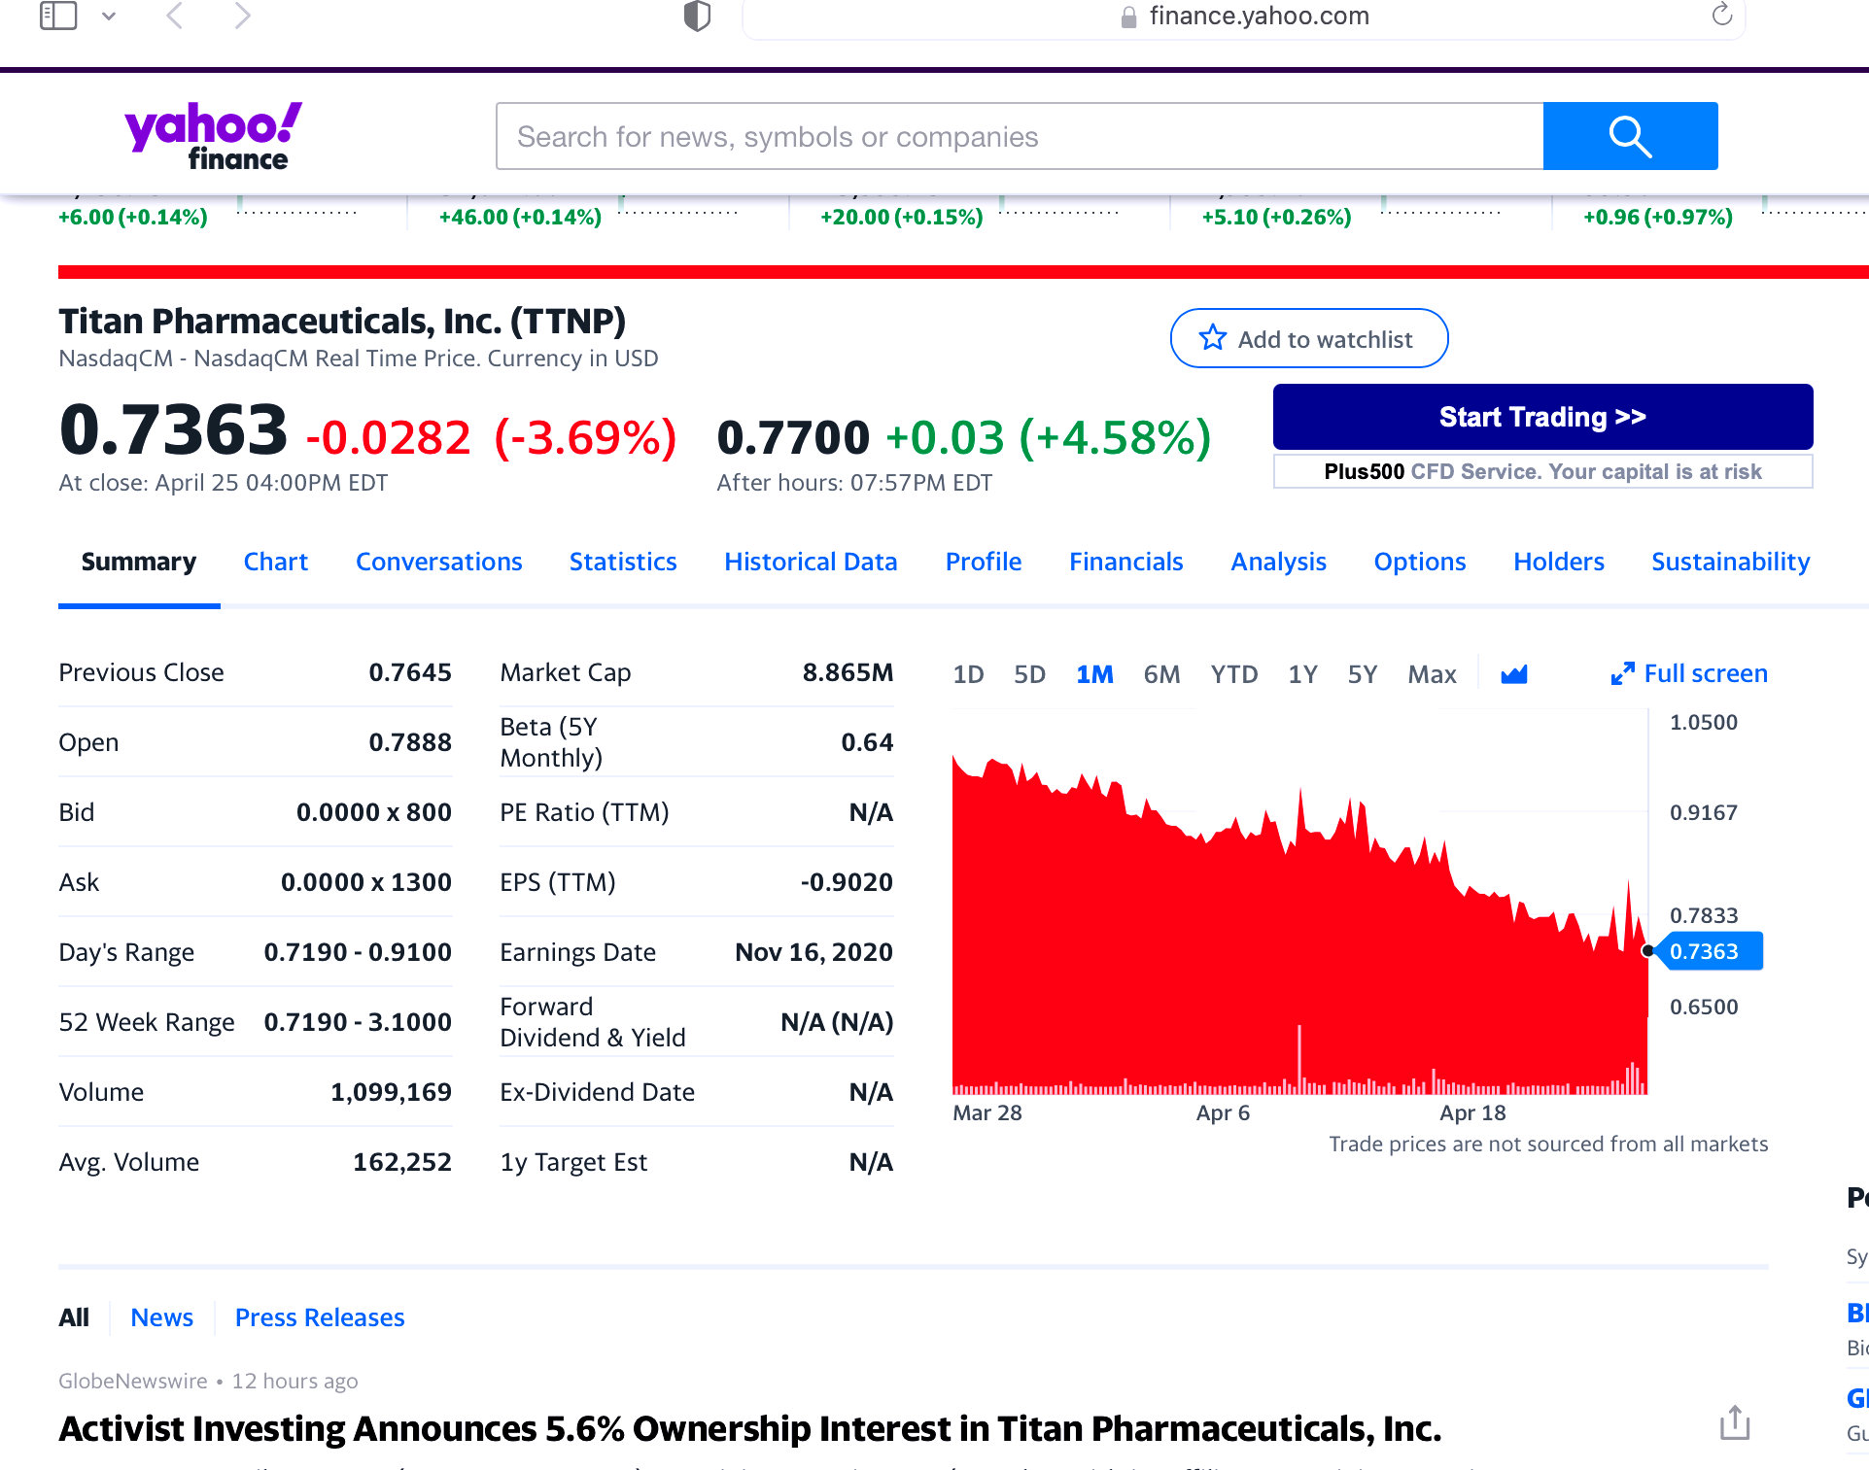Open the Sustainability tab
Image resolution: width=1869 pixels, height=1470 pixels.
1730,563
